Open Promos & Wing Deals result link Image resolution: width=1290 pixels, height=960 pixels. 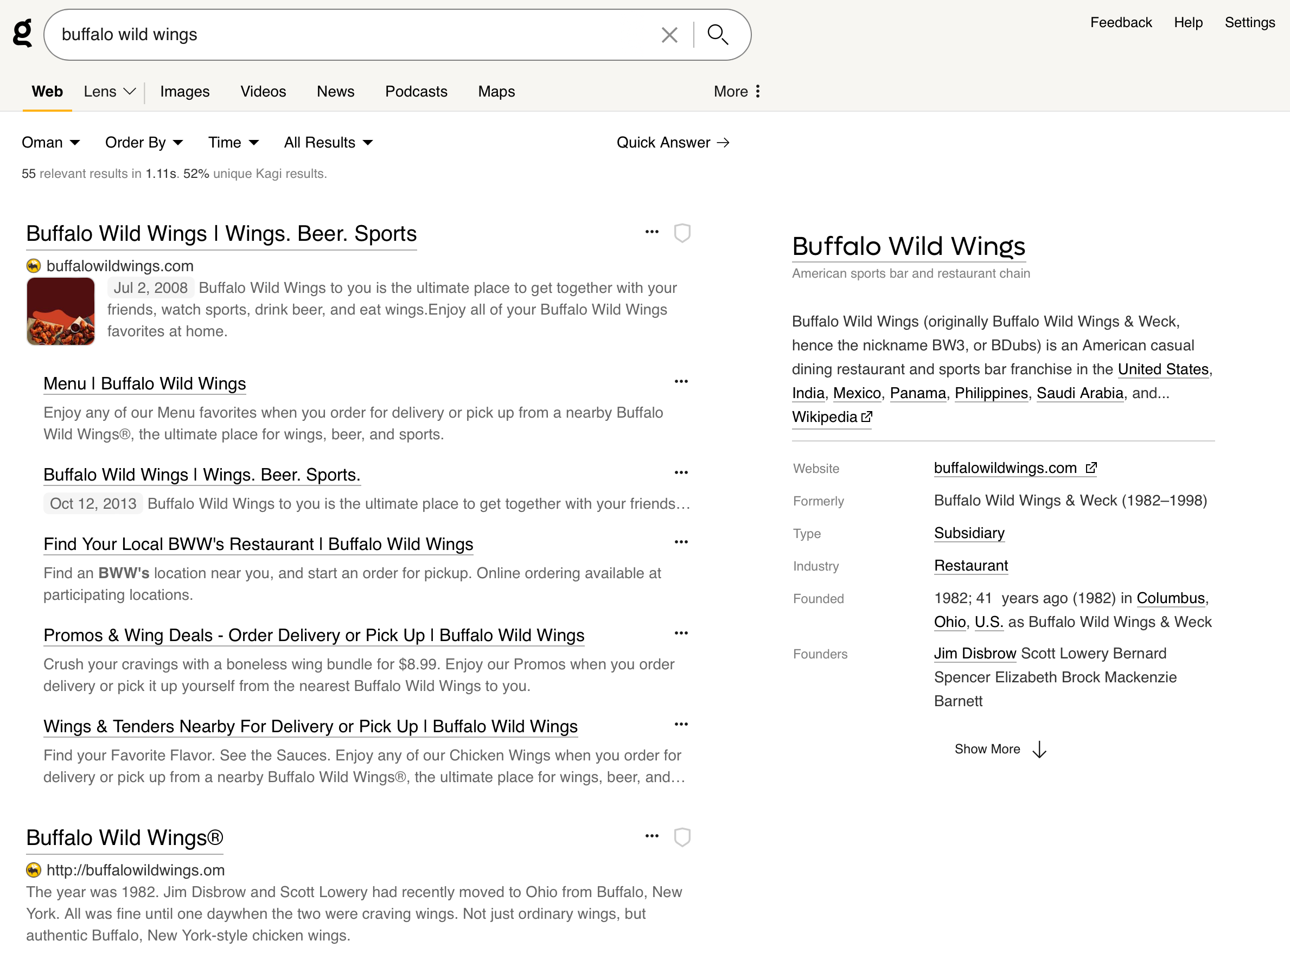[x=314, y=635]
